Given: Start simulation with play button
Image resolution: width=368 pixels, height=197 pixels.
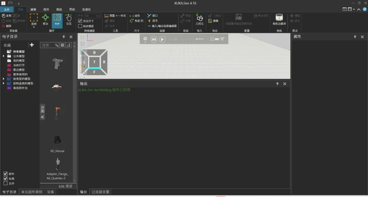Looking at the screenshot, I should 162,39.
